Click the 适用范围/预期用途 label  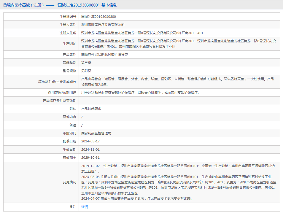click(62, 93)
